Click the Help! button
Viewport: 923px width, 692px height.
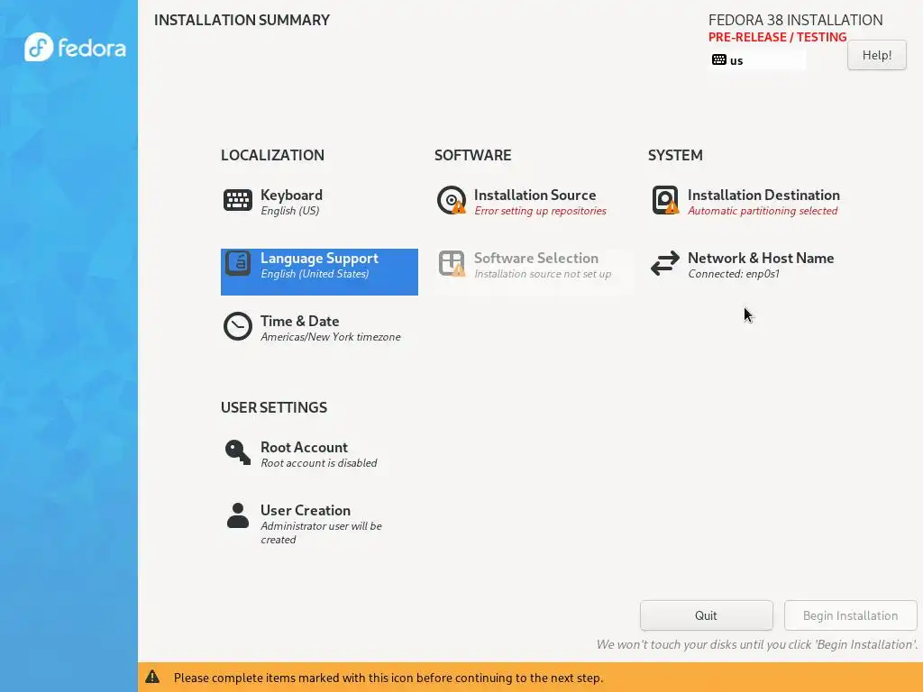point(876,55)
